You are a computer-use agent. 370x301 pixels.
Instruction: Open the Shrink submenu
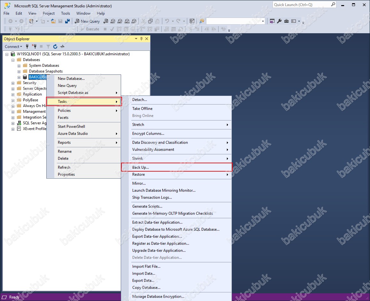click(x=176, y=158)
